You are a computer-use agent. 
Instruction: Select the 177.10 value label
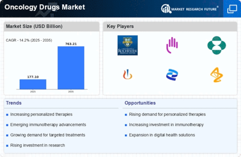coord(33,77)
